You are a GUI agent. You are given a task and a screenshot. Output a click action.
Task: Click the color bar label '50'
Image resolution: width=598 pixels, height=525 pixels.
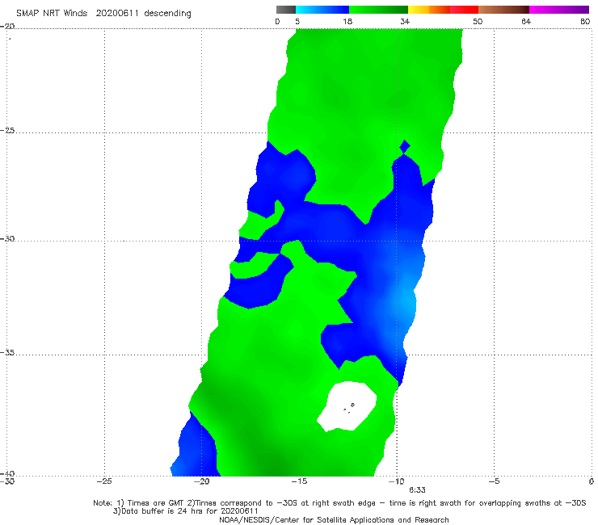tap(478, 22)
